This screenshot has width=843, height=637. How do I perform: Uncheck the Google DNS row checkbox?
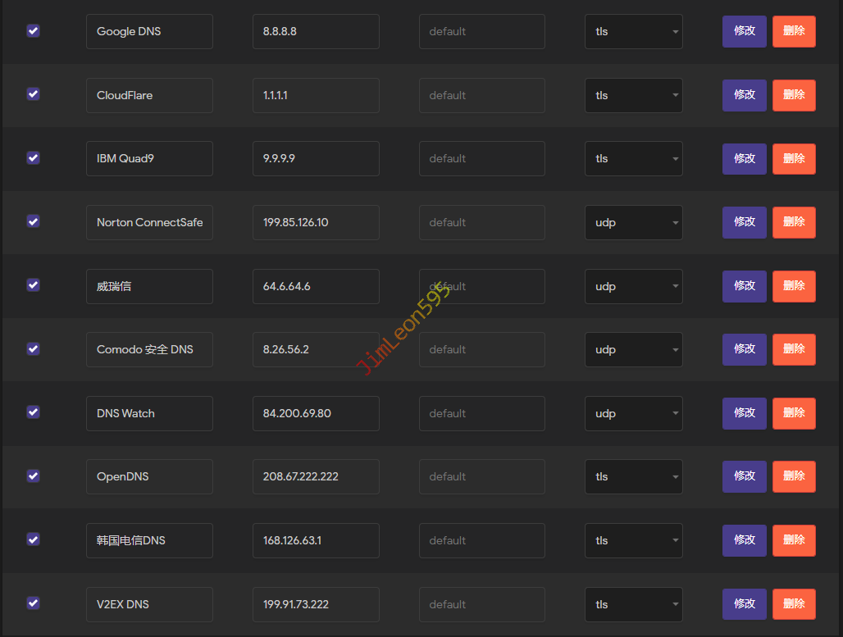[x=33, y=31]
